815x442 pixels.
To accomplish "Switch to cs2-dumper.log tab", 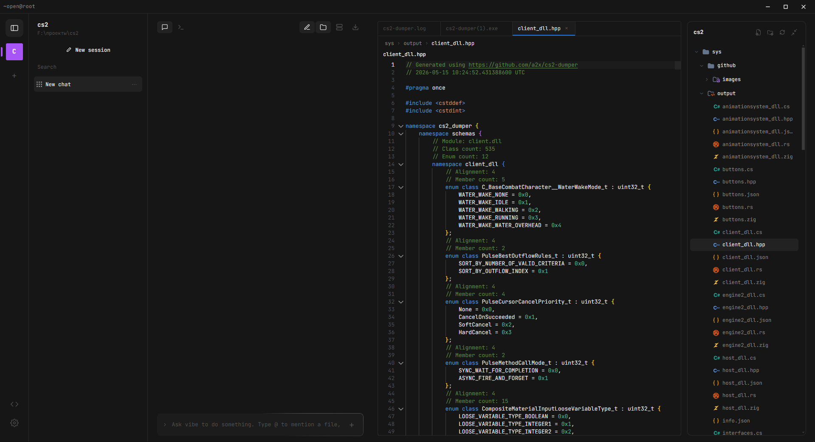I will click(409, 28).
